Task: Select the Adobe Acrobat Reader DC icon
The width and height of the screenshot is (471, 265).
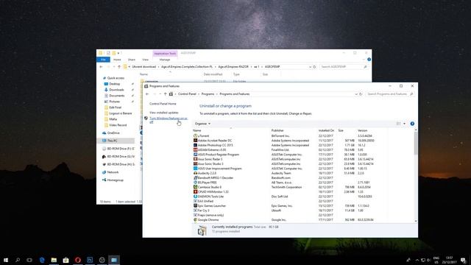Action: coord(195,141)
